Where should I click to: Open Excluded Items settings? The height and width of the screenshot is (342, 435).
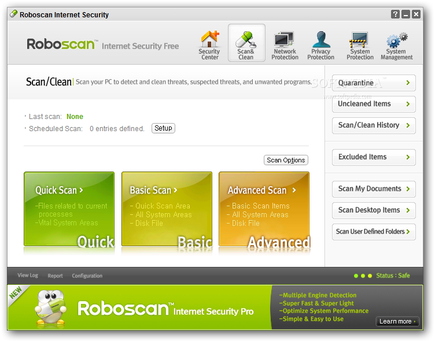pyautogui.click(x=374, y=157)
